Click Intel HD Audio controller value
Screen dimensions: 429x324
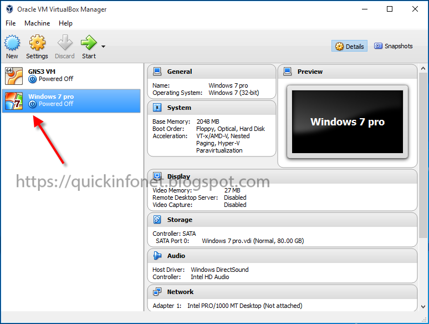pyautogui.click(x=210, y=277)
